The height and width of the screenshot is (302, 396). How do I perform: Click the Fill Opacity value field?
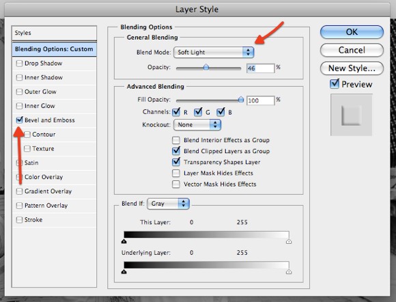(260, 100)
